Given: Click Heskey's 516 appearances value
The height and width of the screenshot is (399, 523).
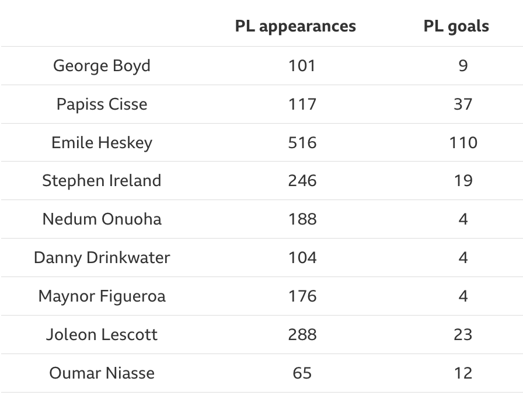Looking at the screenshot, I should (302, 142).
